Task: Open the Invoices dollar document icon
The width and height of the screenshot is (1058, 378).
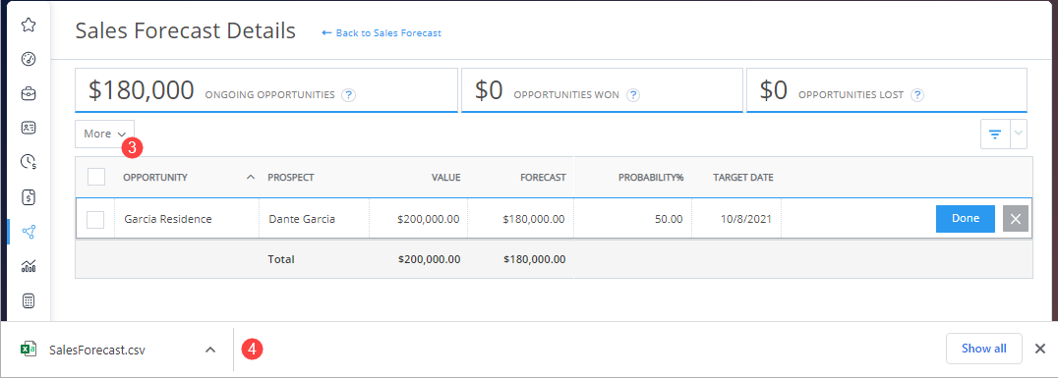Action: [29, 197]
